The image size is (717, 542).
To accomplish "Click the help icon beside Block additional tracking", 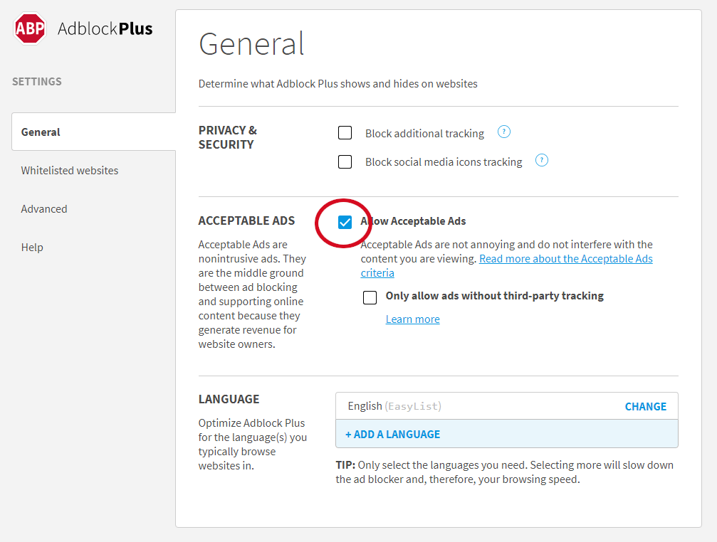I will point(504,132).
